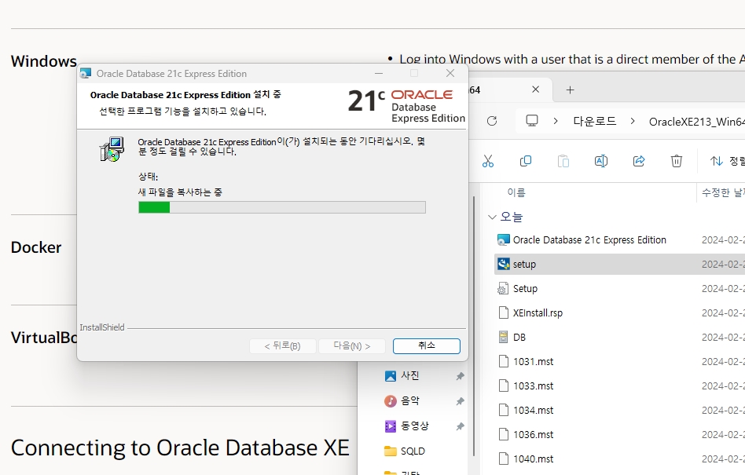This screenshot has height=475, width=745.
Task: Add a new File Explorer tab
Action: click(x=571, y=90)
